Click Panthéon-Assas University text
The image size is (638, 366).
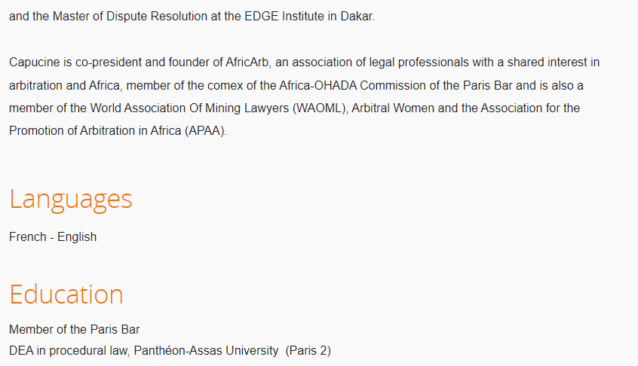[206, 351]
